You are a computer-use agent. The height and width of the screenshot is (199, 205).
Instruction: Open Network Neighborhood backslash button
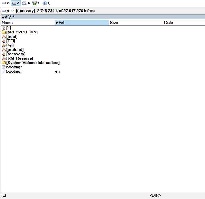point(46,3)
